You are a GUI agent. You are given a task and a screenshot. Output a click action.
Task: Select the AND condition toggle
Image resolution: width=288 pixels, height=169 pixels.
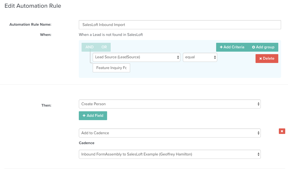[x=89, y=47]
